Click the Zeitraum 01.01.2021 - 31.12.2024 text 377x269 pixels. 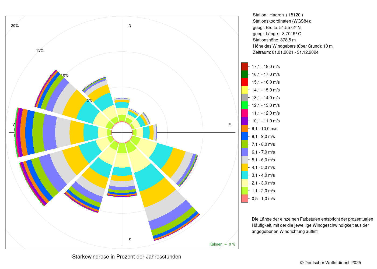pos(286,52)
